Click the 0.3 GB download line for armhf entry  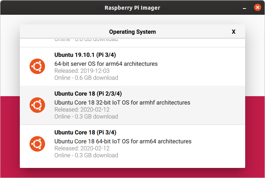86,117
